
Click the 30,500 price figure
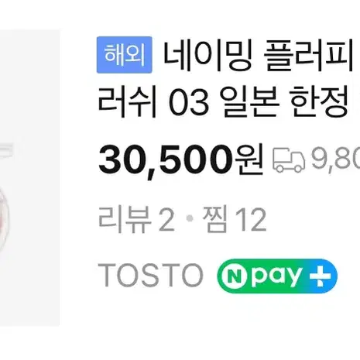click(x=166, y=159)
